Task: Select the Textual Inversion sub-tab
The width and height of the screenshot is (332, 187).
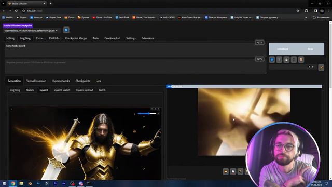Action: click(x=36, y=81)
